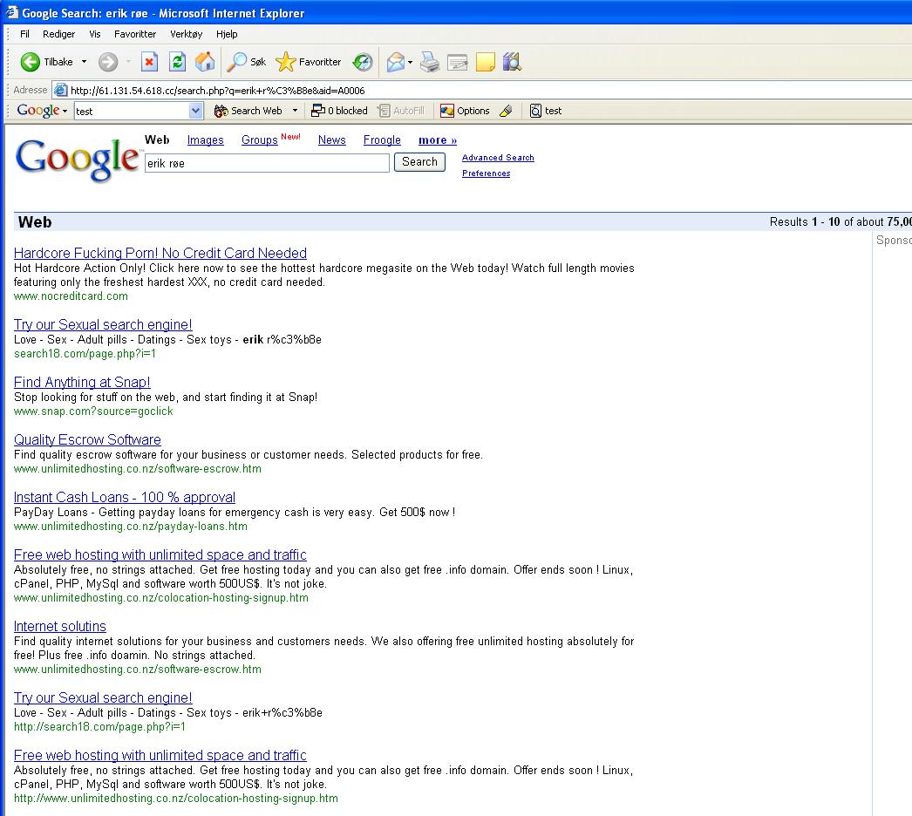Click the refresh page icon
912x816 pixels.
177,62
